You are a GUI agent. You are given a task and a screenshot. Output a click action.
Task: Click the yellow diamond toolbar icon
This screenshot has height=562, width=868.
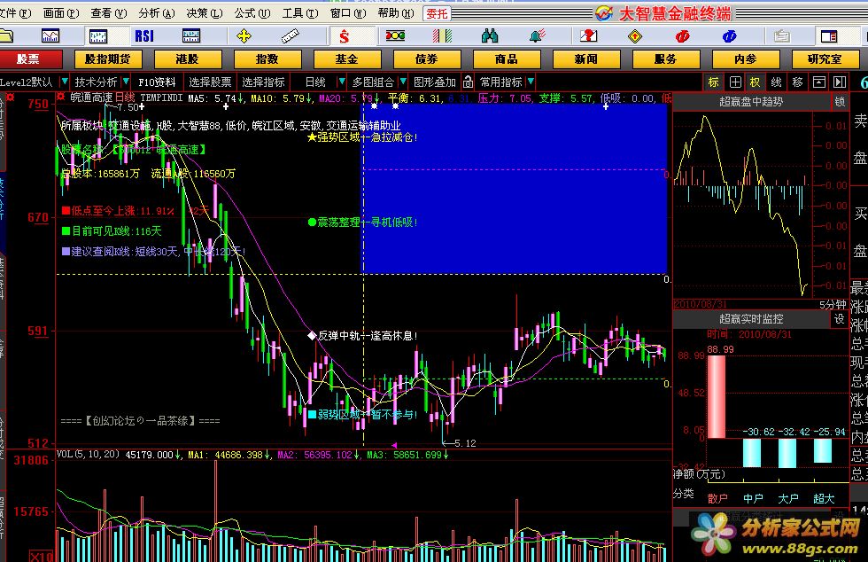[x=635, y=36]
